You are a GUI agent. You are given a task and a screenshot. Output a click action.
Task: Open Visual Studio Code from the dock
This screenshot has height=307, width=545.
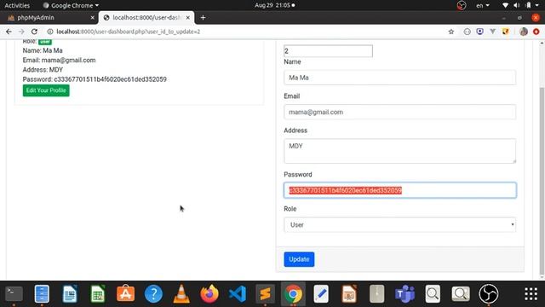coord(238,294)
